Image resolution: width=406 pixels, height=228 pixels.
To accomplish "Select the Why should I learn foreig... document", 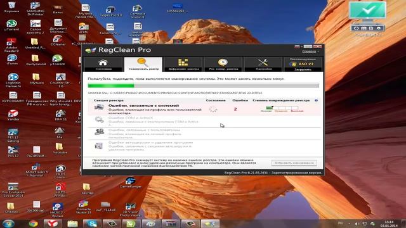I will [61, 99].
